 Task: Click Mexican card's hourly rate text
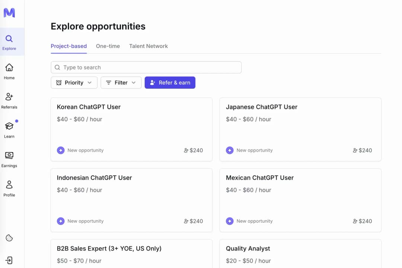point(248,190)
